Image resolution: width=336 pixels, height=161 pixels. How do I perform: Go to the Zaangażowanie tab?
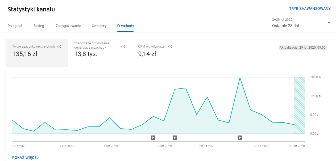pyautogui.click(x=68, y=26)
